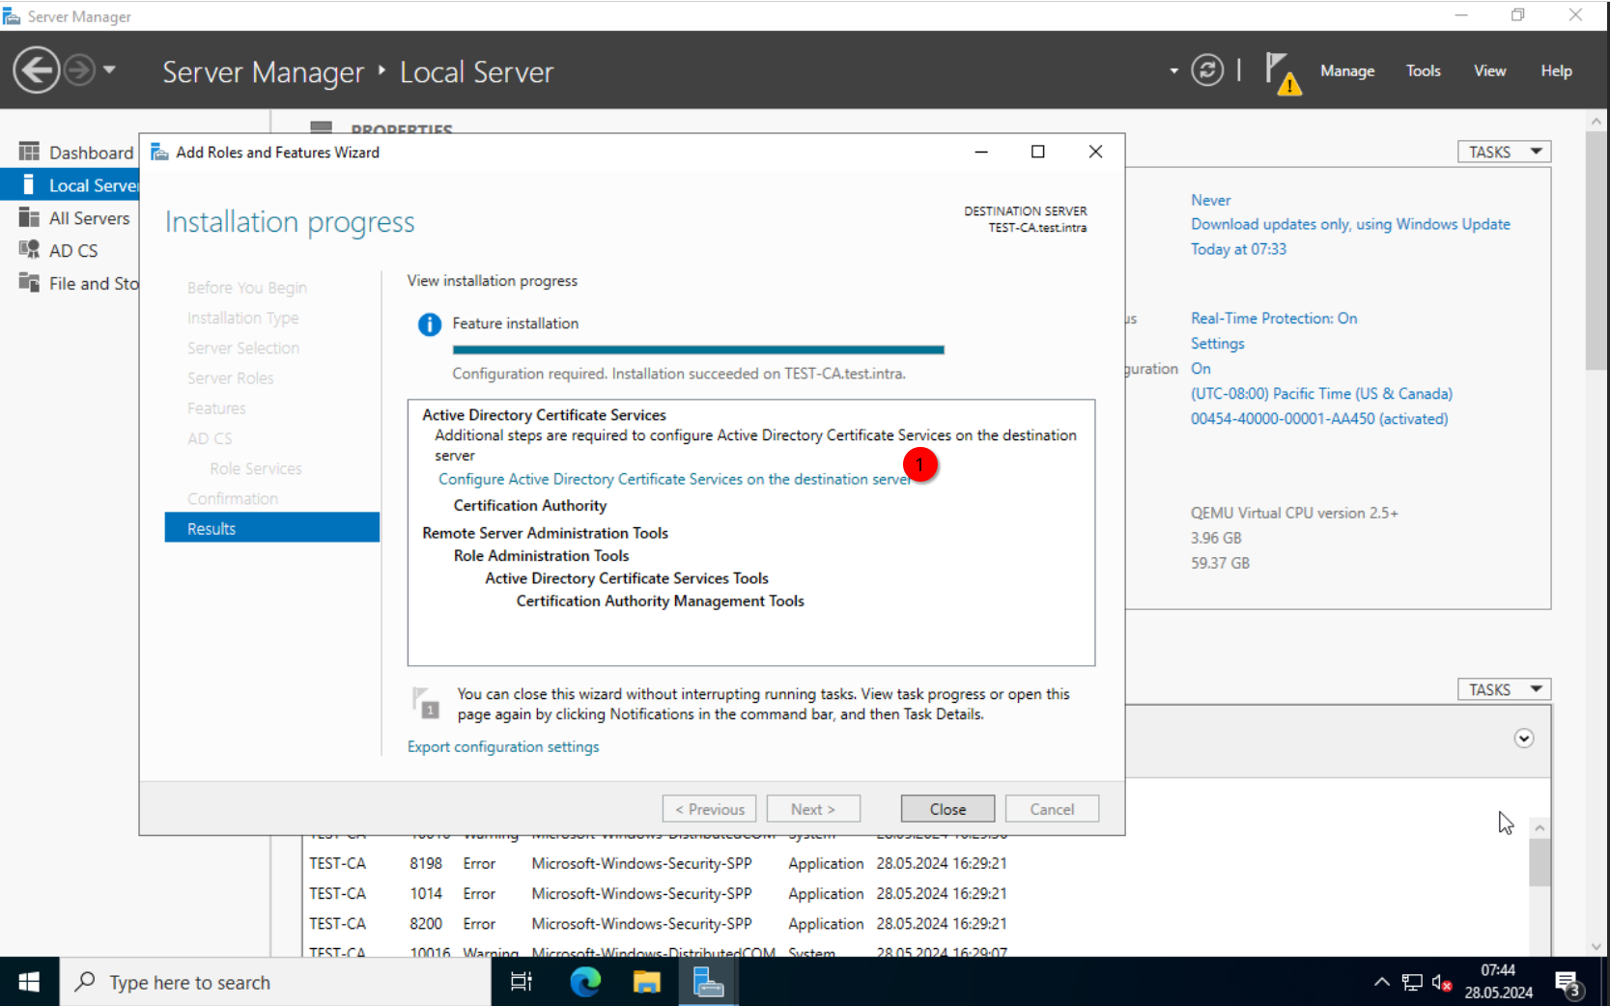Open the Manage menu

pyautogui.click(x=1347, y=70)
